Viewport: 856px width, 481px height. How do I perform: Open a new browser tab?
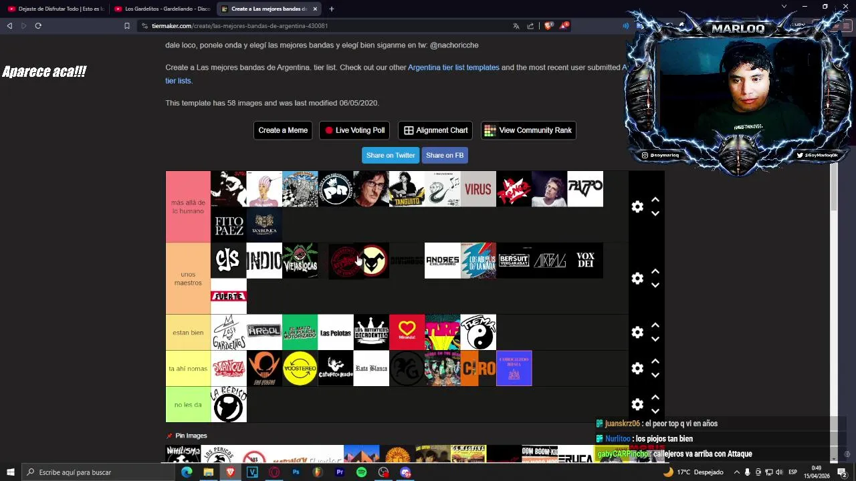pyautogui.click(x=332, y=9)
